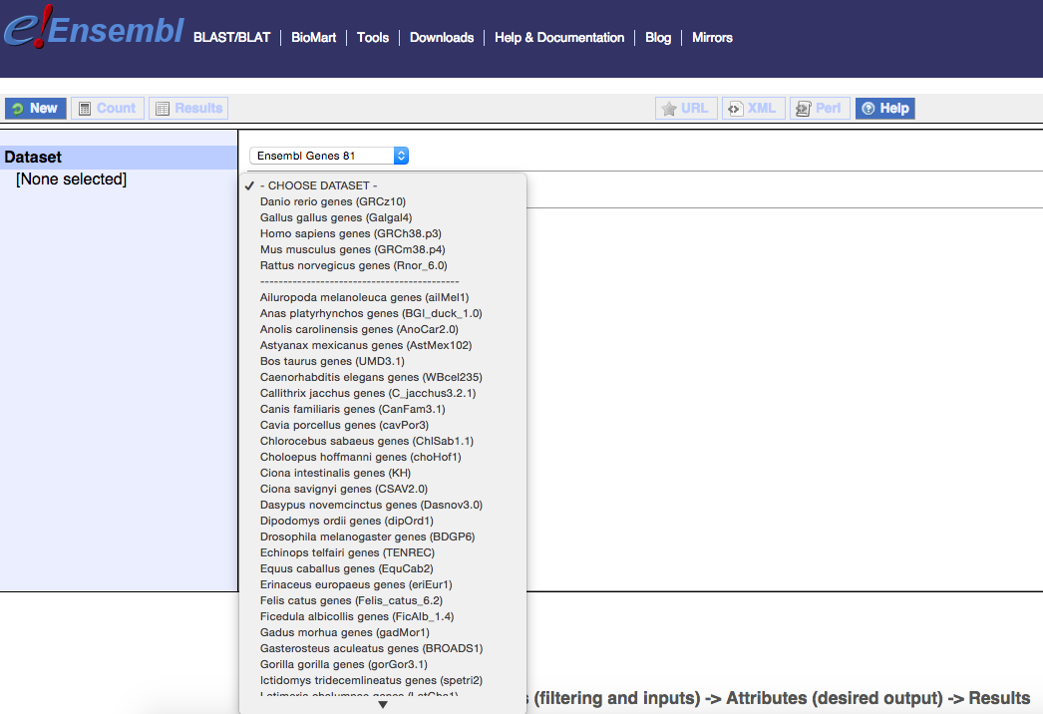Click the URL star button
Image resolution: width=1043 pixels, height=714 pixels.
coord(684,109)
